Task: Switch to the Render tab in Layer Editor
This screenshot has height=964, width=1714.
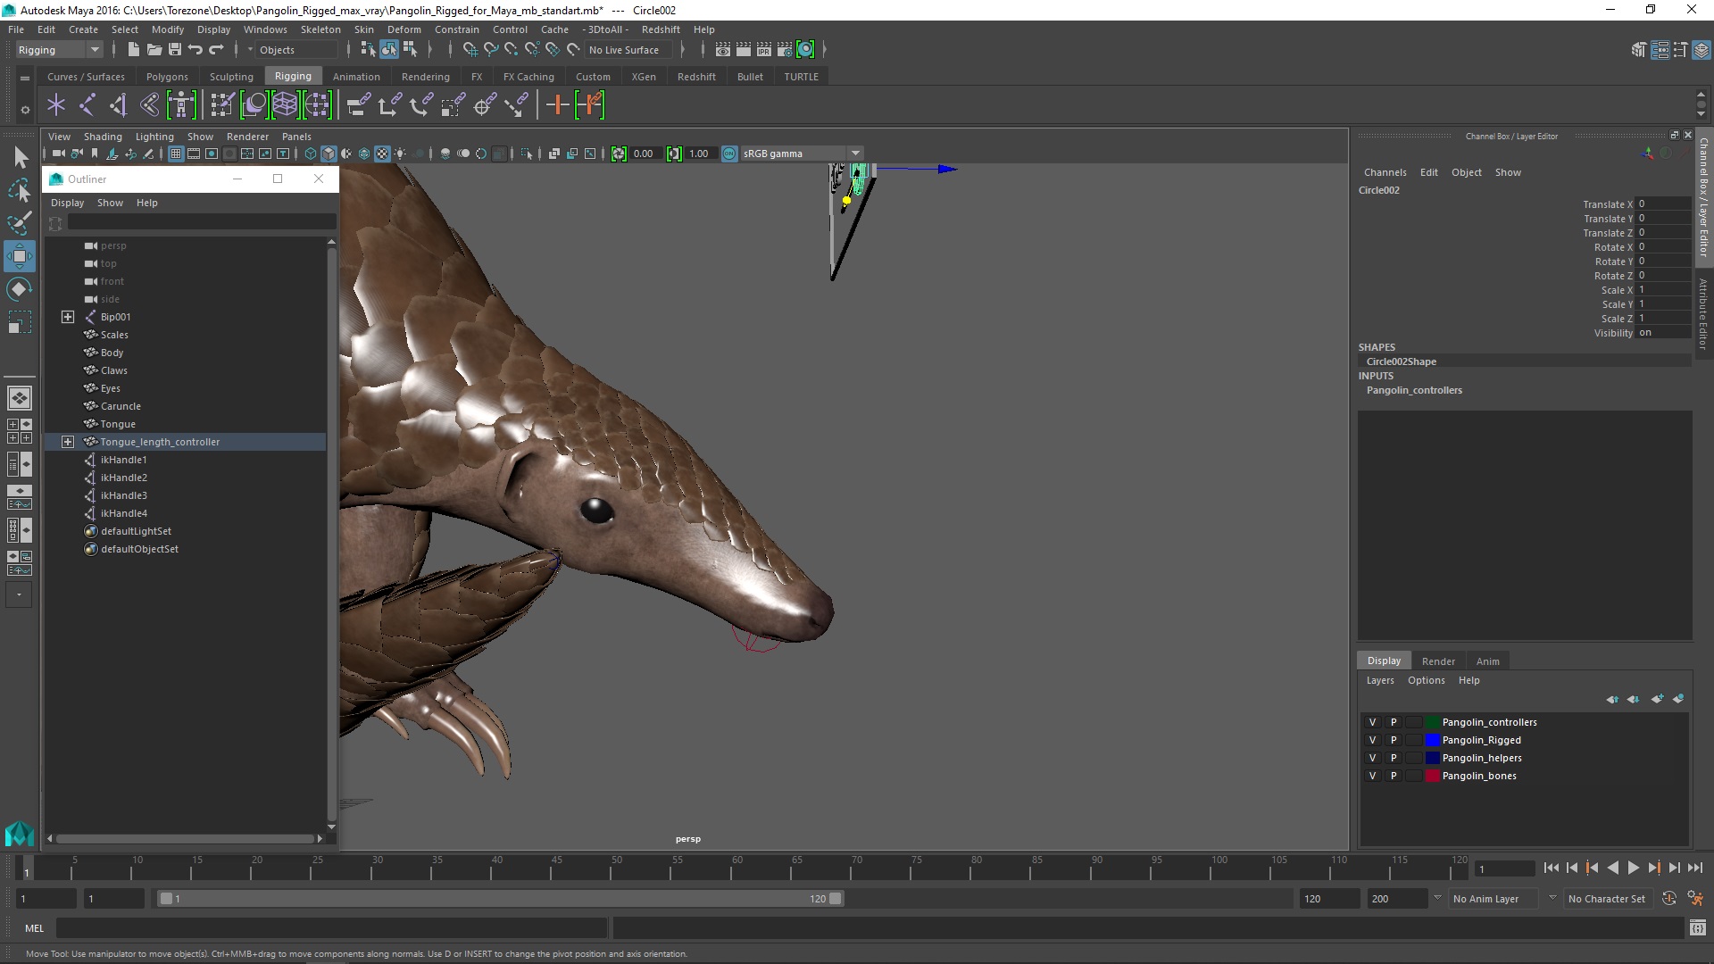Action: (x=1438, y=661)
